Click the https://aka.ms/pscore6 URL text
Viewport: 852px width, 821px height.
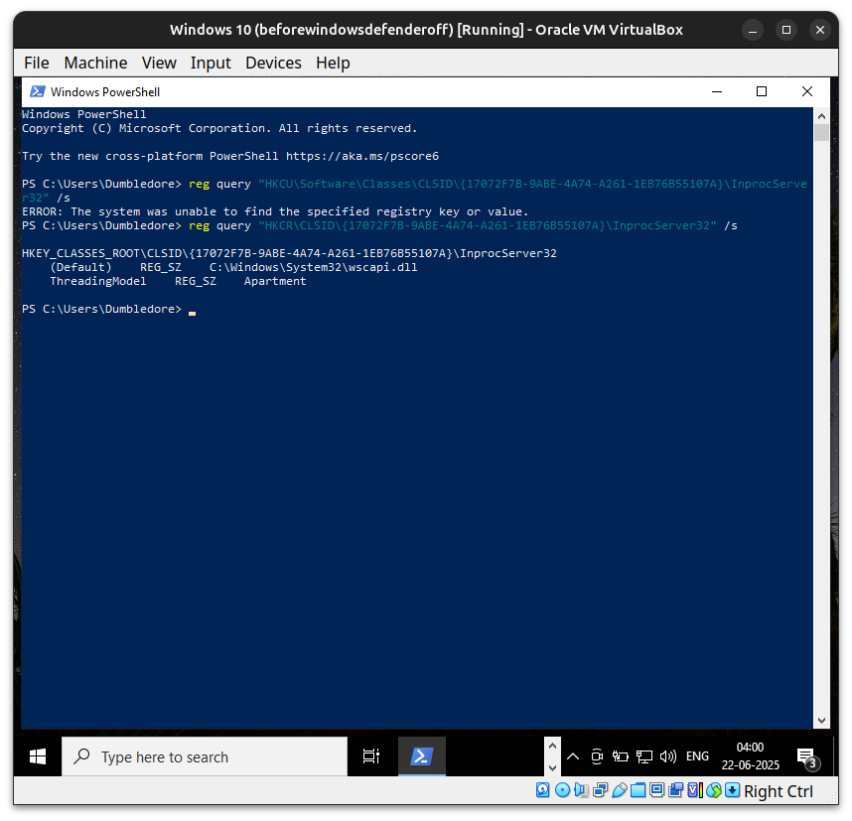tap(362, 157)
